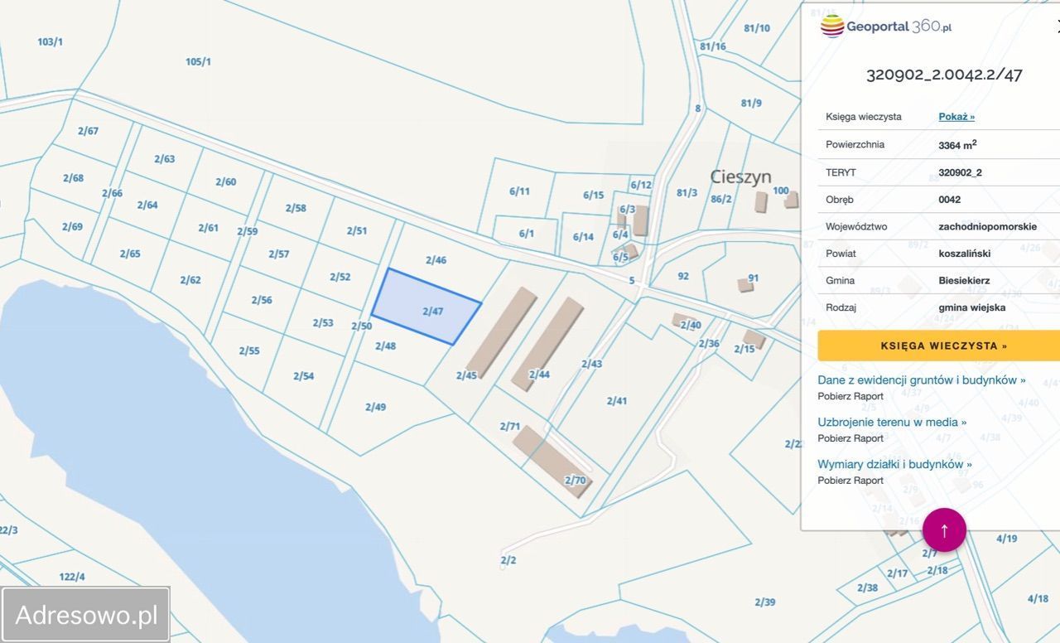Open the Pokaż » land register link

pos(956,117)
